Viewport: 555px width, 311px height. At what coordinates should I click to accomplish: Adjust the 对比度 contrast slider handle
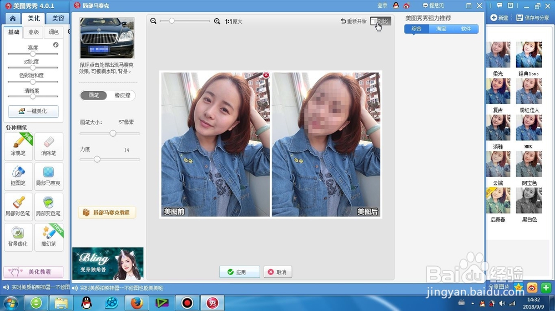click(x=33, y=68)
